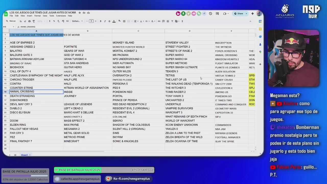Open the text rotation dropdown

(x=153, y=21)
